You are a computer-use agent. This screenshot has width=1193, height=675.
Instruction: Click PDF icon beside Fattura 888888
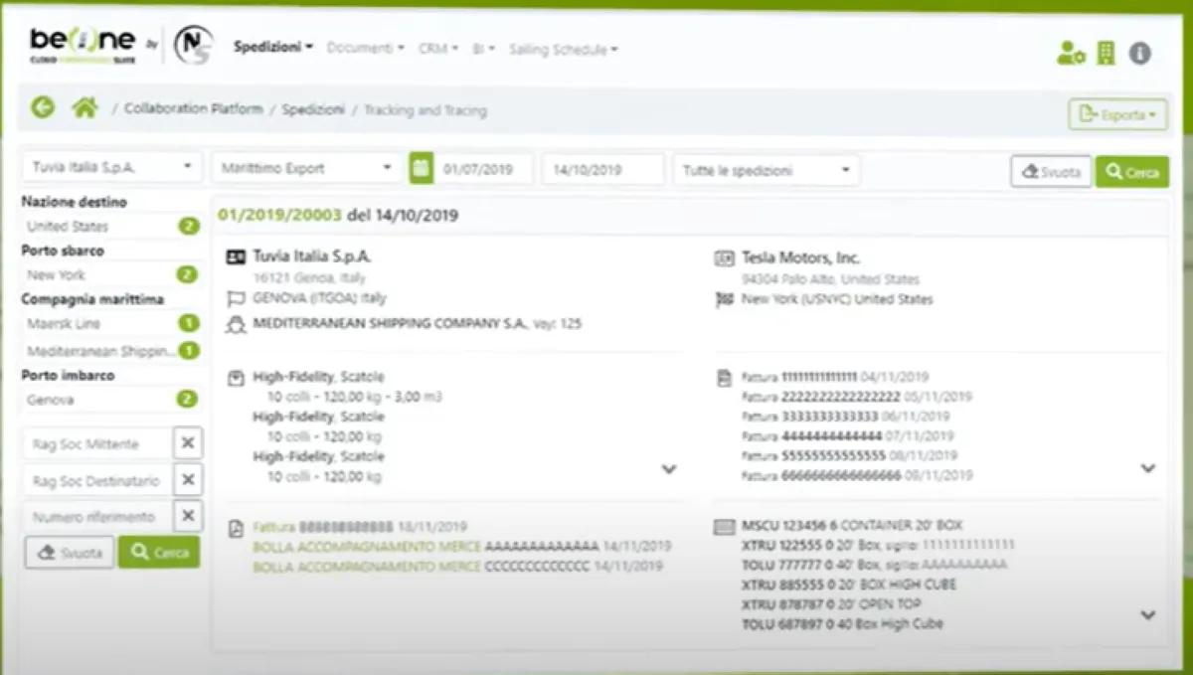click(236, 527)
